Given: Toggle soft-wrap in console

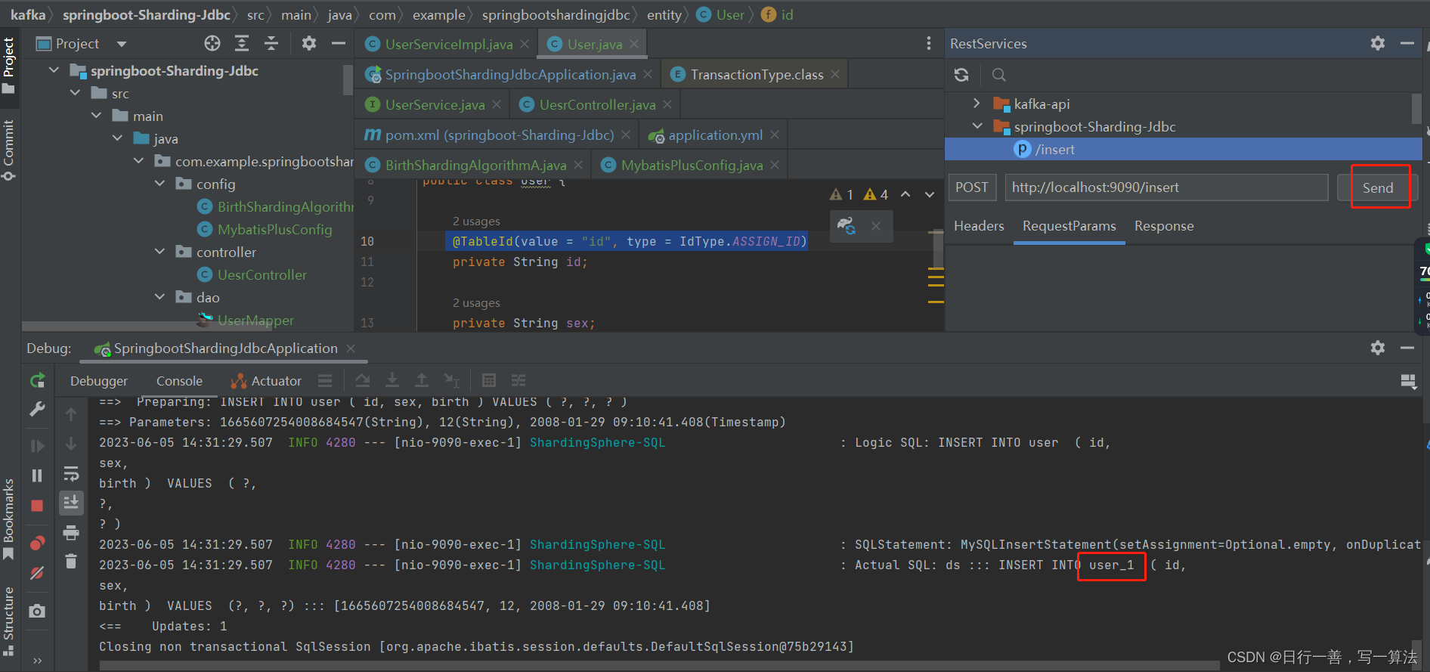Looking at the screenshot, I should pyautogui.click(x=71, y=474).
